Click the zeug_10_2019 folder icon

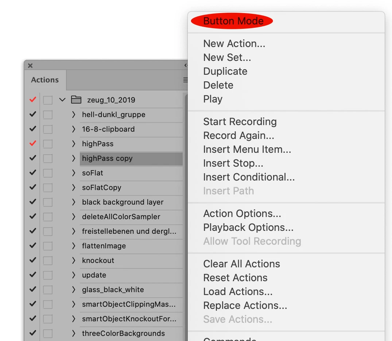pyautogui.click(x=76, y=100)
